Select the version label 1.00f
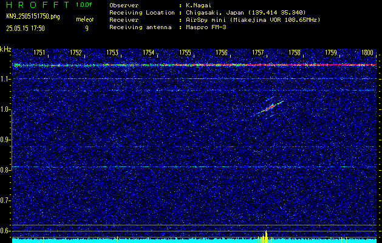The image size is (382, 243). coord(84,5)
